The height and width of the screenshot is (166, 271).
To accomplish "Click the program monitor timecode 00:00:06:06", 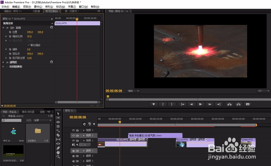I will (114, 91).
